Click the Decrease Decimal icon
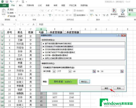136x108 pixels. coord(107,15)
